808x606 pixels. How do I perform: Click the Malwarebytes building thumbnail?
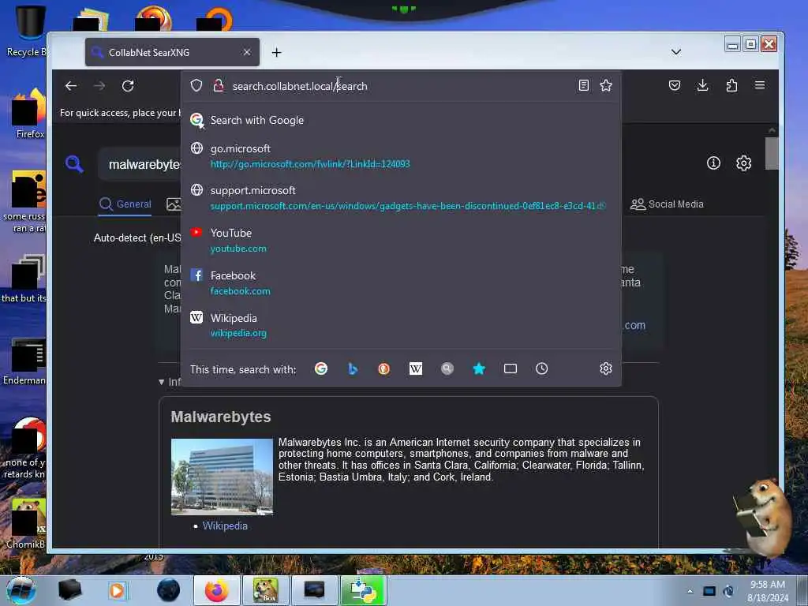(x=222, y=477)
